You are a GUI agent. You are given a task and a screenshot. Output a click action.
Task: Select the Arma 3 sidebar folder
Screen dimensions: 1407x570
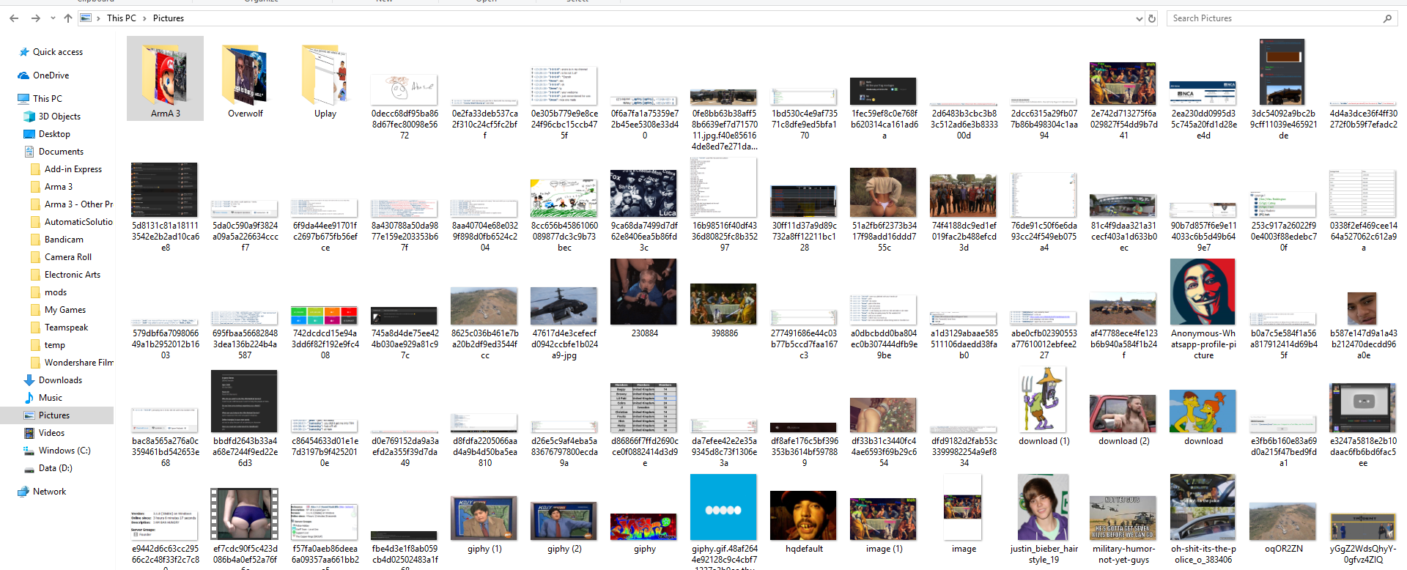pos(59,187)
